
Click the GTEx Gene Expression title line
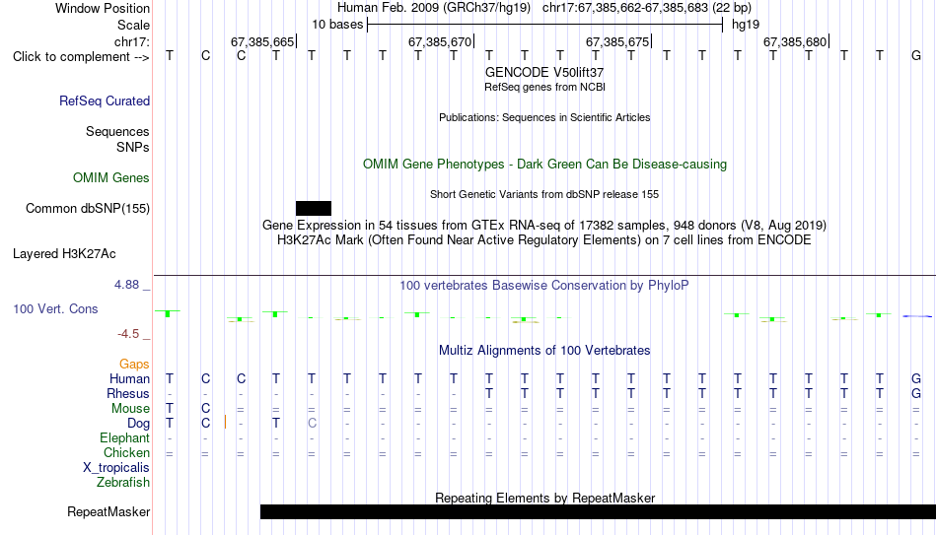point(544,225)
